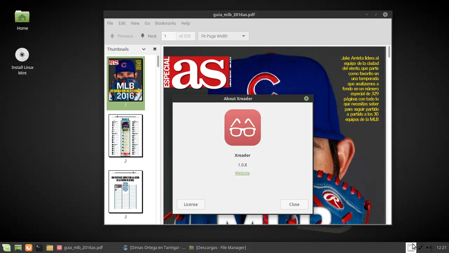Launch Firefox from the taskbar
Image resolution: width=449 pixels, height=253 pixels.
point(28,247)
